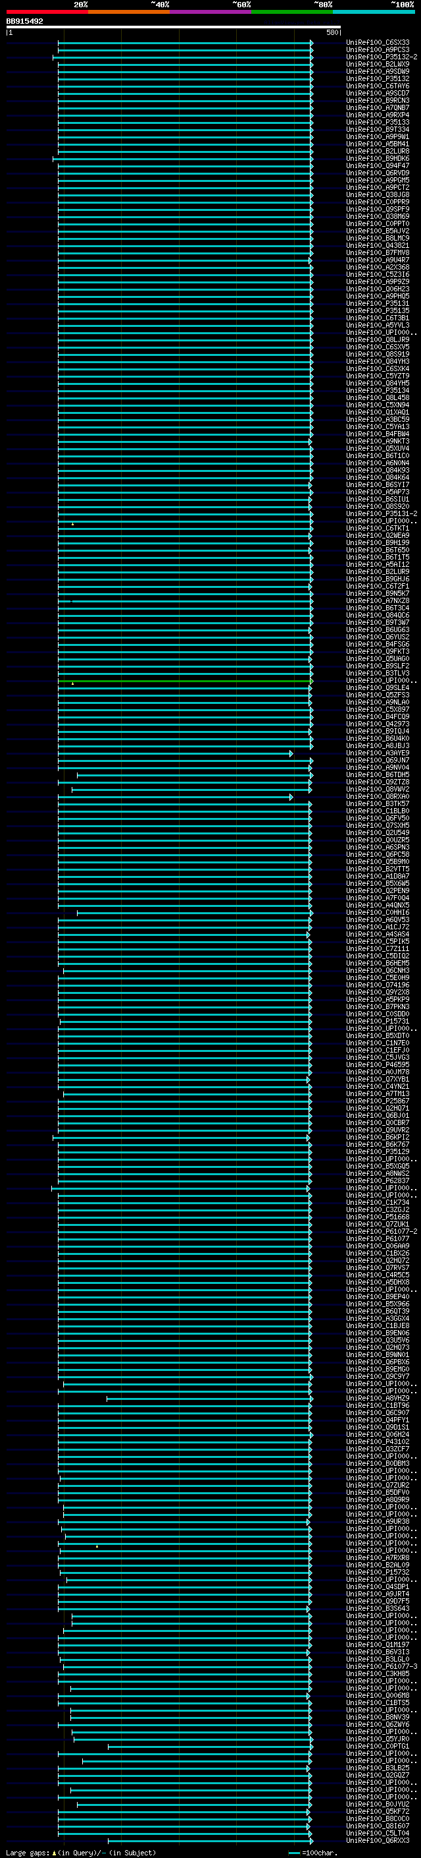This screenshot has width=421, height=1858.
Task: Click the cyan ~100% identity color band
Action: [374, 12]
